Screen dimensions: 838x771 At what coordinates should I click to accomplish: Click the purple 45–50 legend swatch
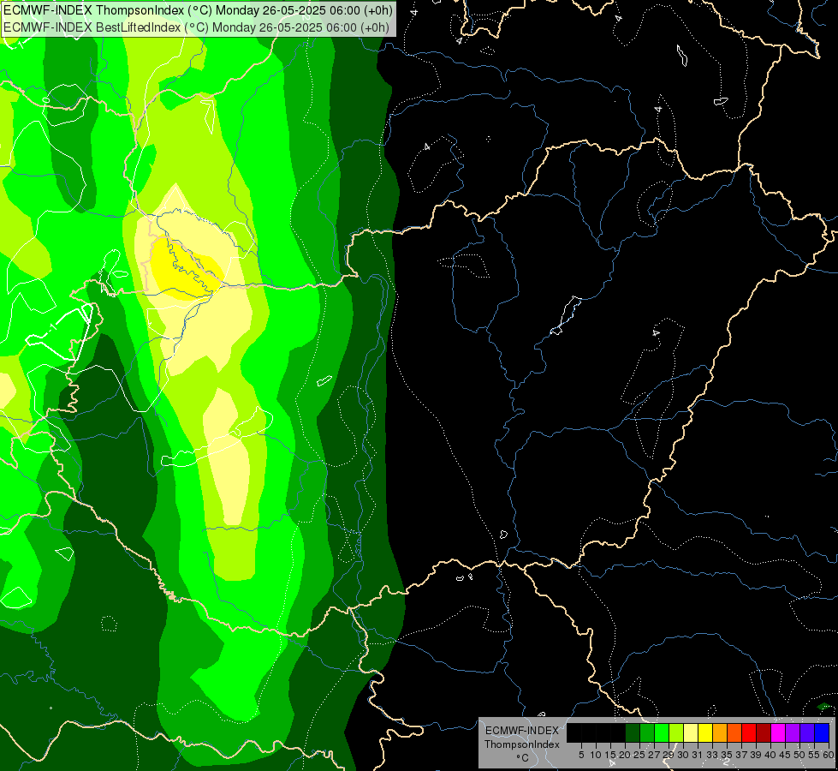coord(793,732)
